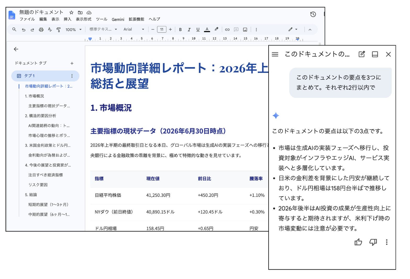Open the toolbar more options dots
Image resolution: width=410 pixels, height=279 pixels.
pos(256,30)
